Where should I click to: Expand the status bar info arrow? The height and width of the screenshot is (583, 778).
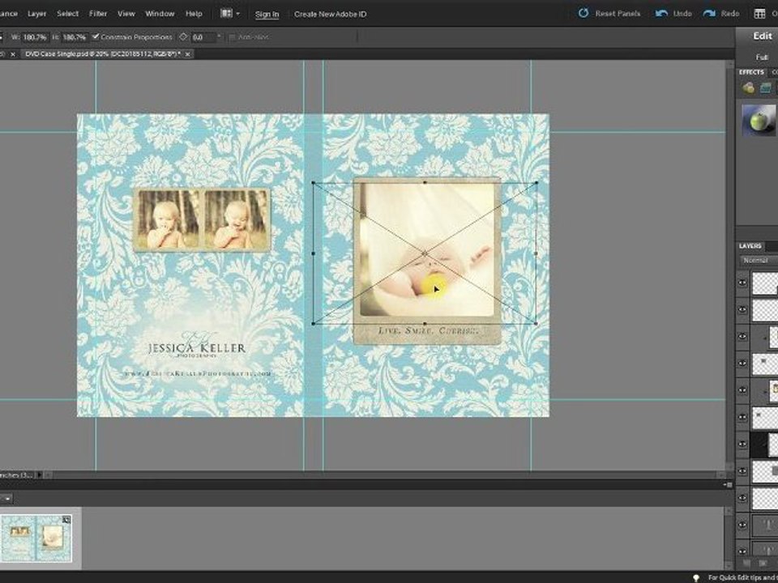(40, 475)
